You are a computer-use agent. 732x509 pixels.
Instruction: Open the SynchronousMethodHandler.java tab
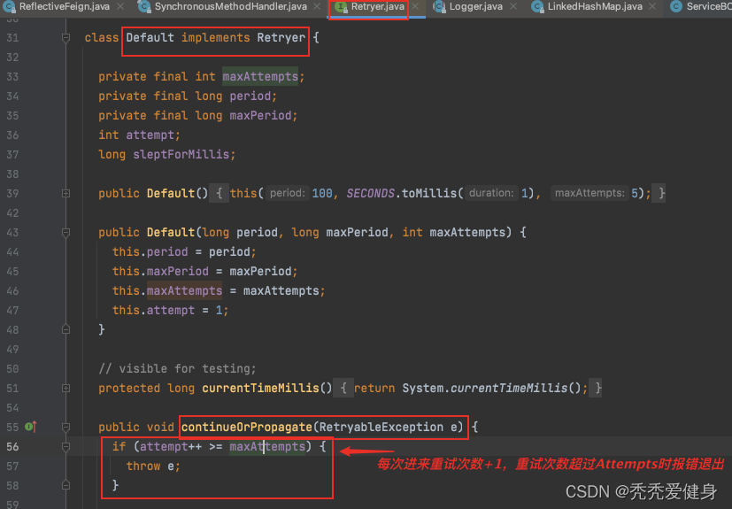(231, 6)
